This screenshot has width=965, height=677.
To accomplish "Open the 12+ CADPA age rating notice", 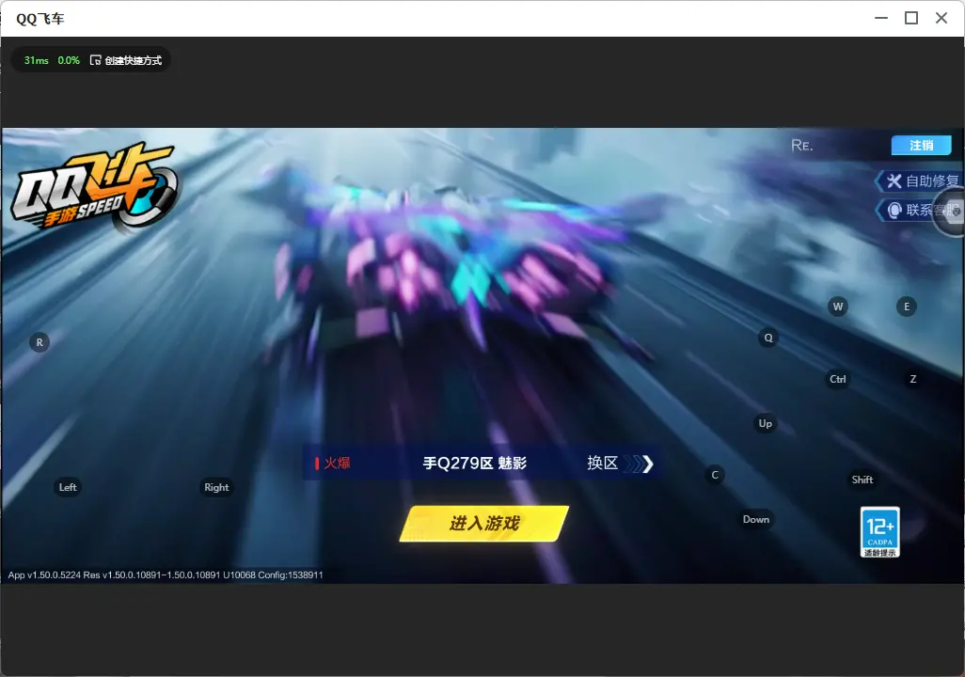I will click(x=880, y=532).
